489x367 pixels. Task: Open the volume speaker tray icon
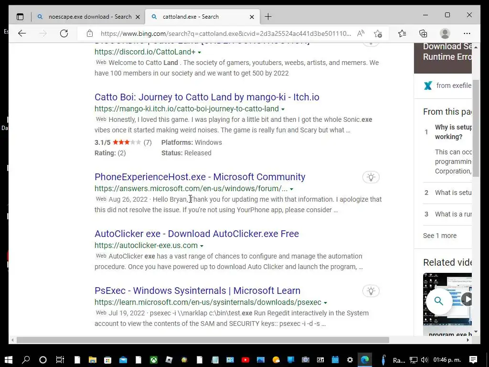click(424, 360)
